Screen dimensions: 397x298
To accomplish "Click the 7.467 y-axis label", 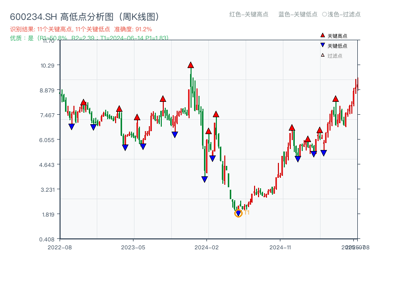I will click(47, 115).
